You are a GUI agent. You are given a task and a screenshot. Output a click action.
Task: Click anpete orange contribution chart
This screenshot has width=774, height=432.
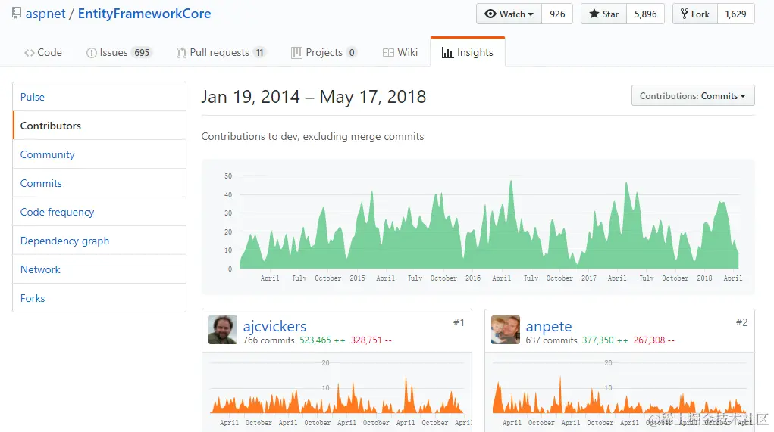tap(619, 395)
